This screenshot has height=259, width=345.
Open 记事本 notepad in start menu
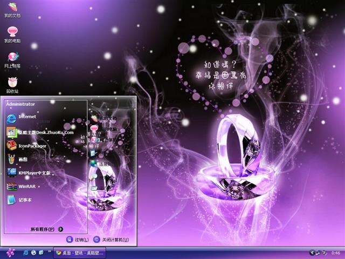[26, 201]
